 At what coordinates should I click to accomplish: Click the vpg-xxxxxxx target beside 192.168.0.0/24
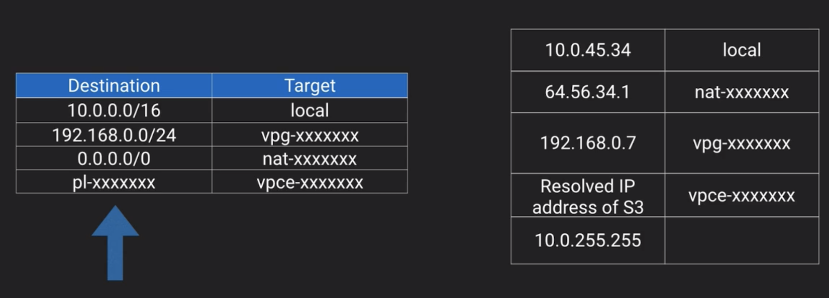309,135
